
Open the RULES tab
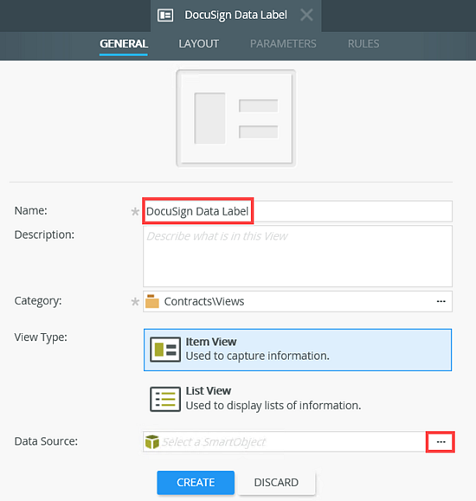coord(363,44)
